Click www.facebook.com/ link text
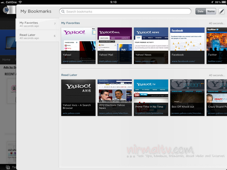Screen dimensions: 227x170 click(183, 61)
